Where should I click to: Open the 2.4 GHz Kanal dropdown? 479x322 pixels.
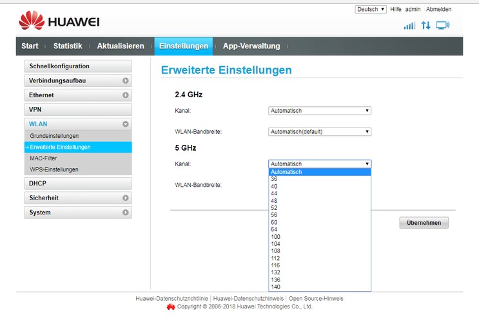point(320,111)
